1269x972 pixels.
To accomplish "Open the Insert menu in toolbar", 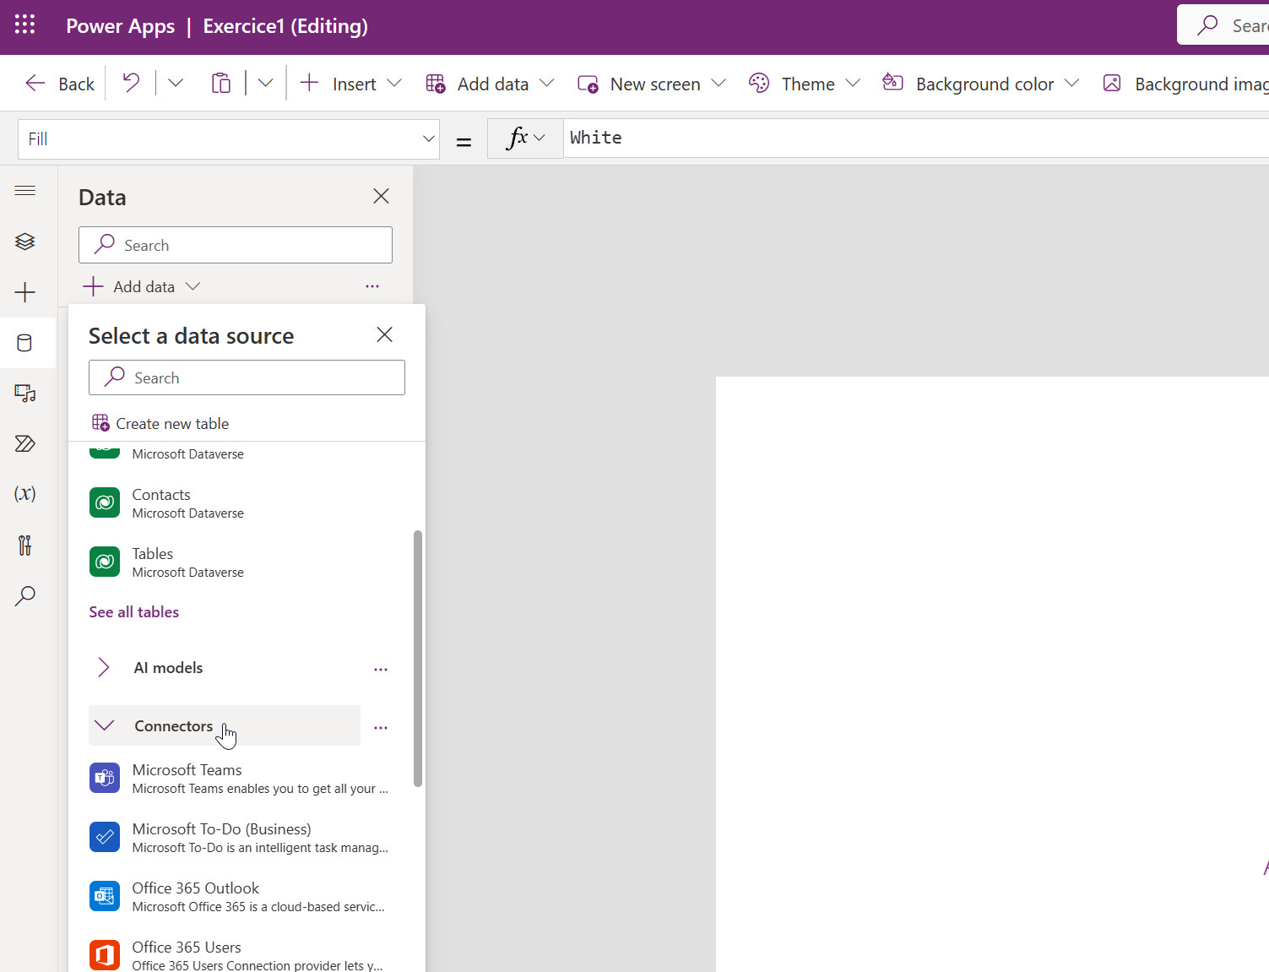I will (x=350, y=84).
